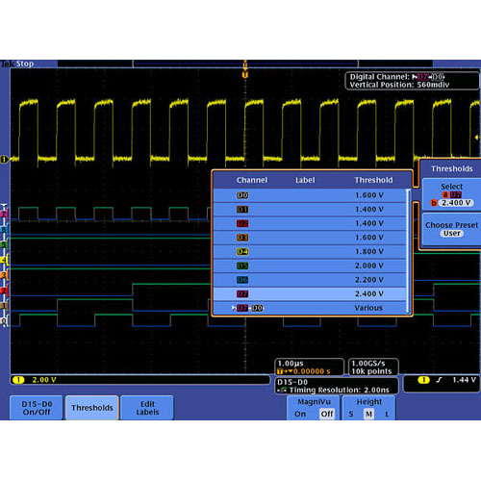Click the Channel column header
Viewport: 481px width, 481px height.
[252, 180]
